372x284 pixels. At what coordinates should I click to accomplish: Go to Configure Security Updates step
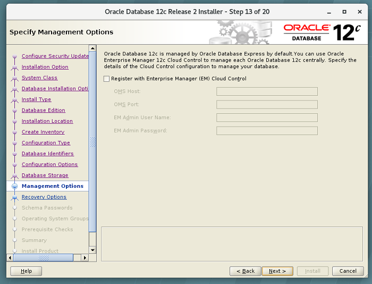coord(55,56)
